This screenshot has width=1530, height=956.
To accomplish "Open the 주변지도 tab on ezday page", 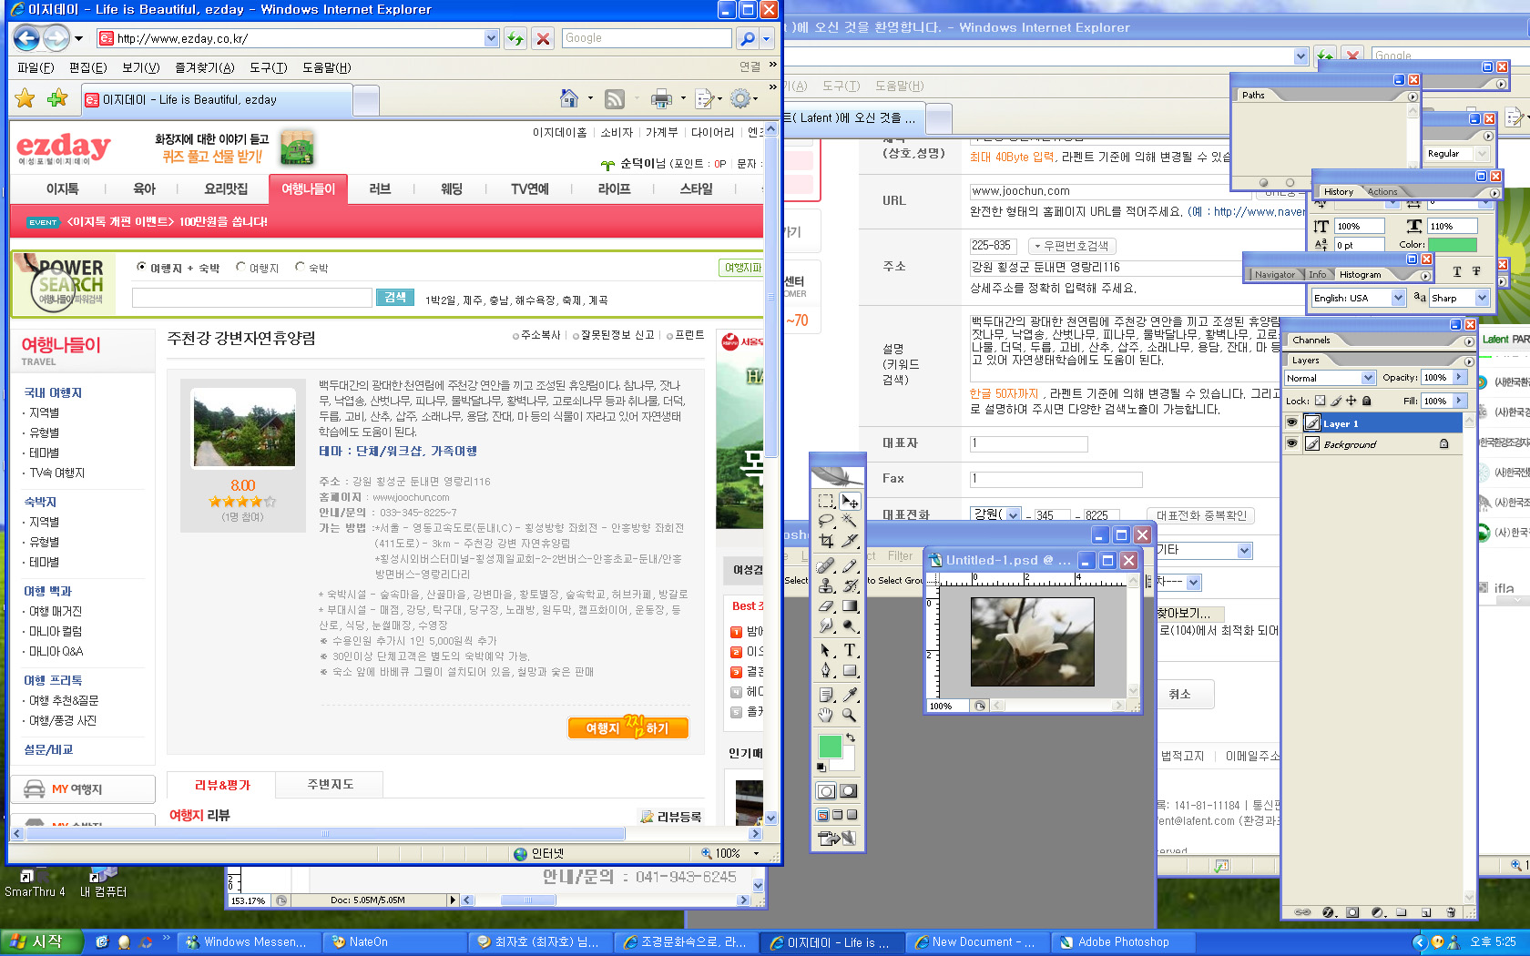I will point(331,784).
